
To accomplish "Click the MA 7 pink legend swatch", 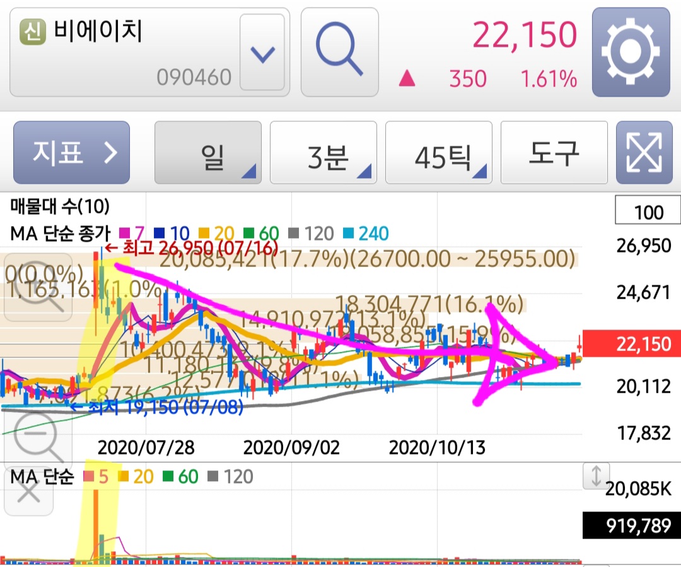I will coord(125,233).
